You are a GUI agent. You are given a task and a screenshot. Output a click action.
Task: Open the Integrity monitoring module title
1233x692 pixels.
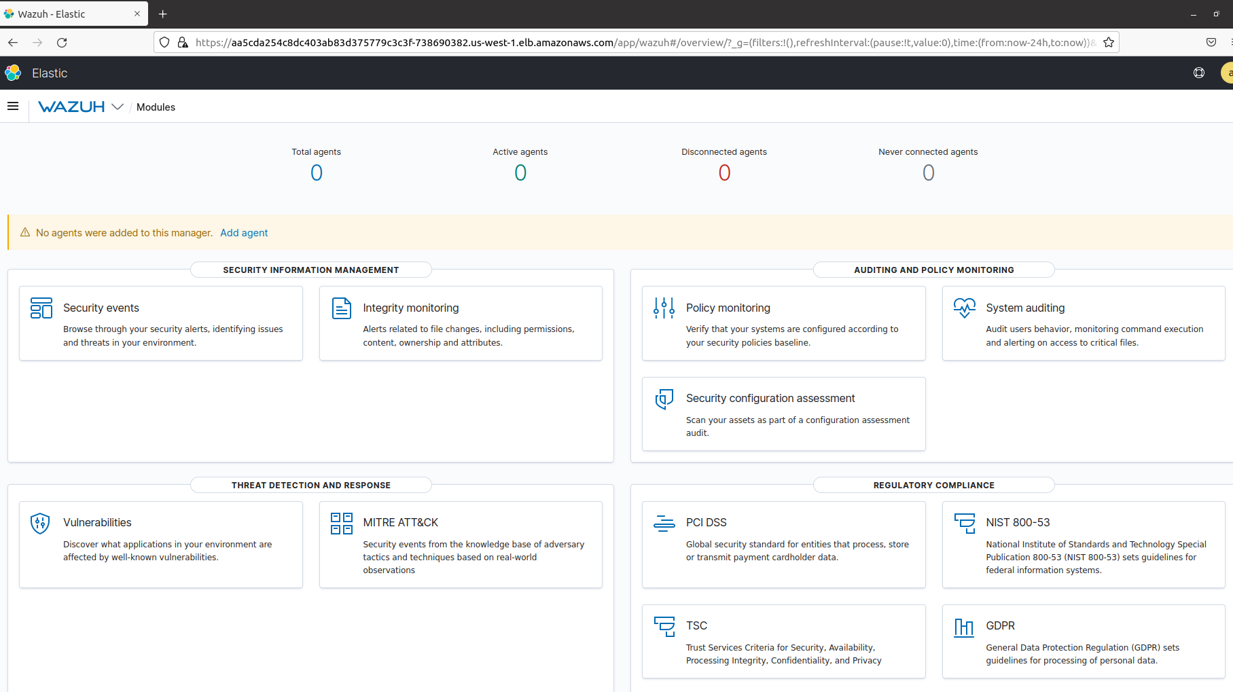pyautogui.click(x=411, y=308)
